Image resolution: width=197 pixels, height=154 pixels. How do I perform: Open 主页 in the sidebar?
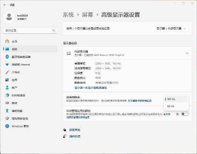(30, 41)
